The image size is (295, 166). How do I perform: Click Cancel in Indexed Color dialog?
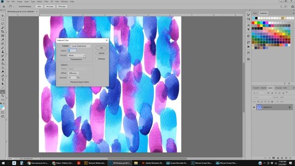[x=101, y=53]
